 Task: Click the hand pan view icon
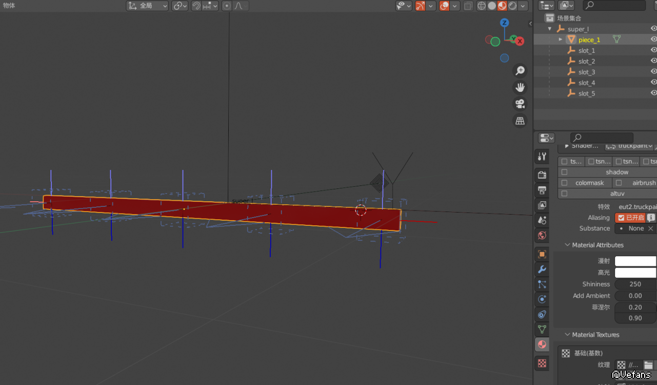520,87
